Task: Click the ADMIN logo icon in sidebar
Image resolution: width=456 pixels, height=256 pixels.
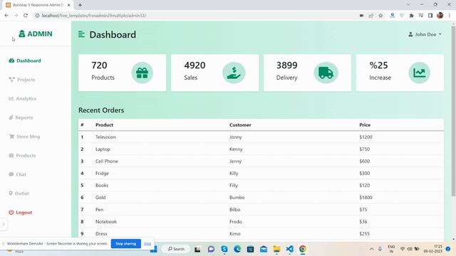Action: tap(22, 33)
